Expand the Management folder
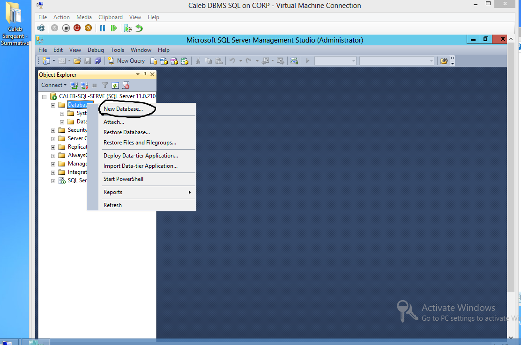This screenshot has height=345, width=521. pyautogui.click(x=53, y=164)
